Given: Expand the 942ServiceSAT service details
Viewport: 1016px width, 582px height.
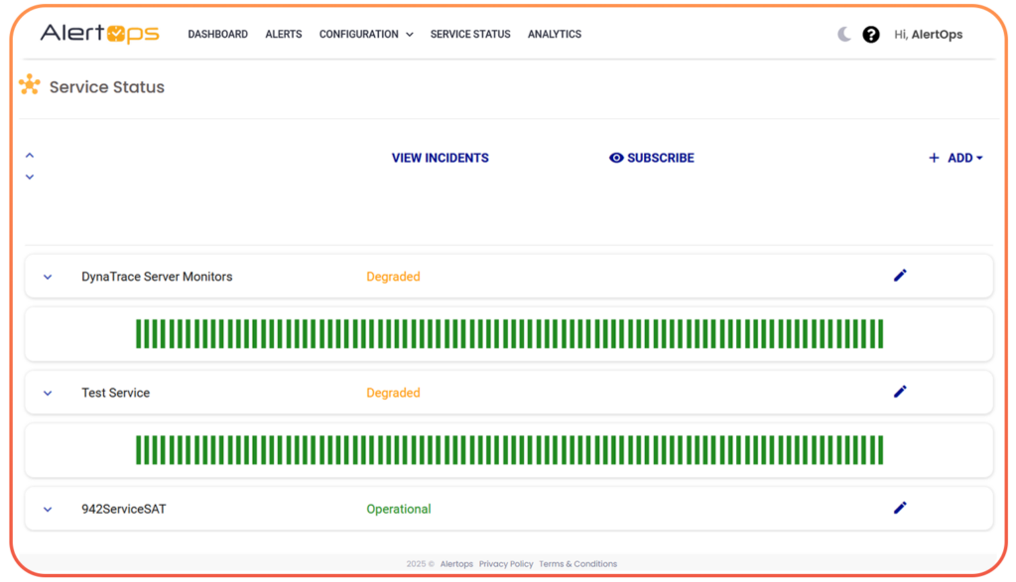Looking at the screenshot, I should (47, 508).
